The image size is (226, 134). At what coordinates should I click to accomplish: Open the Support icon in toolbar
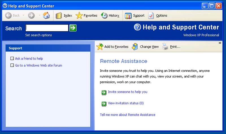tap(128, 16)
